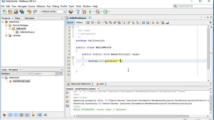Close the HelloWorld.java editor tab

[x=89, y=18]
